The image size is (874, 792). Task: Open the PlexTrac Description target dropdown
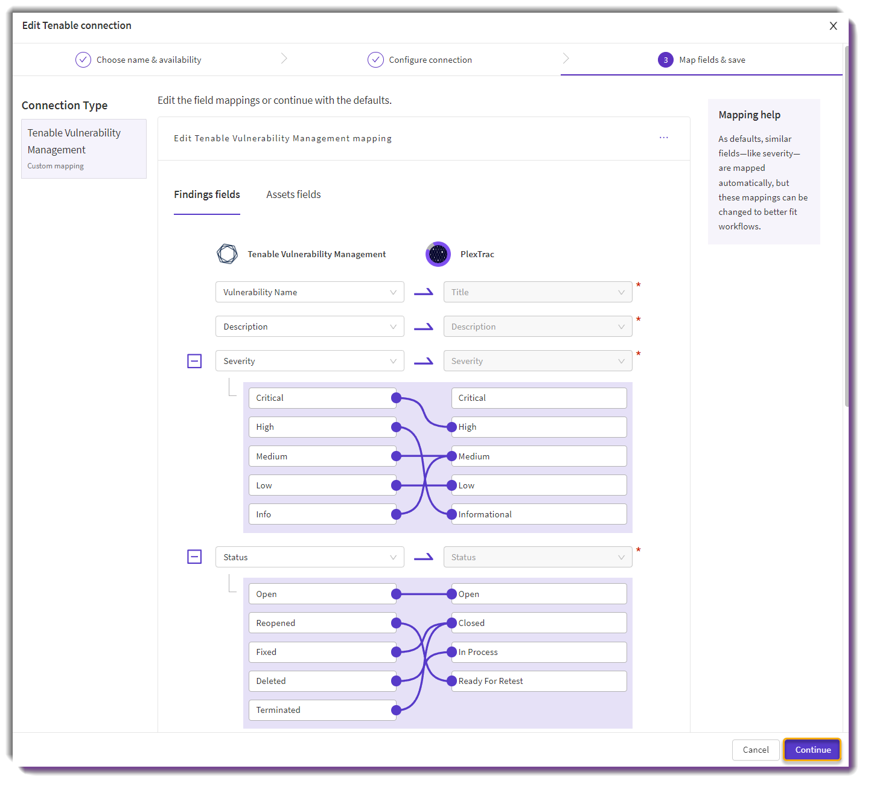pos(538,327)
